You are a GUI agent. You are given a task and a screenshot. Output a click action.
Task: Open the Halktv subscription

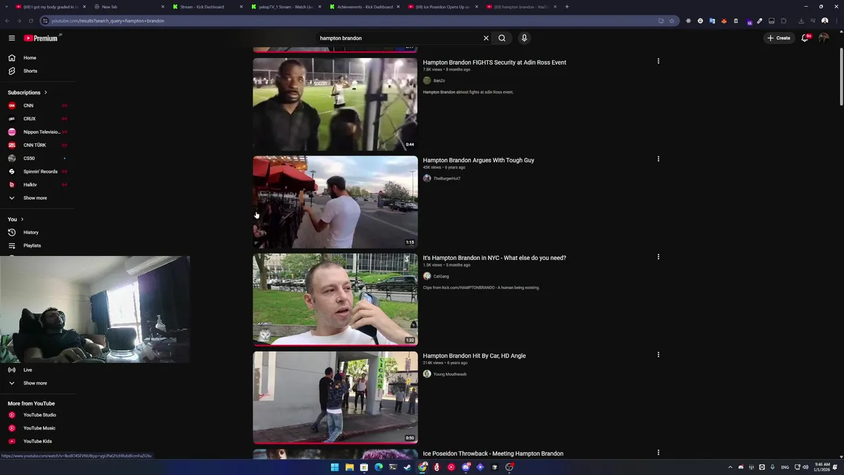coord(38,185)
